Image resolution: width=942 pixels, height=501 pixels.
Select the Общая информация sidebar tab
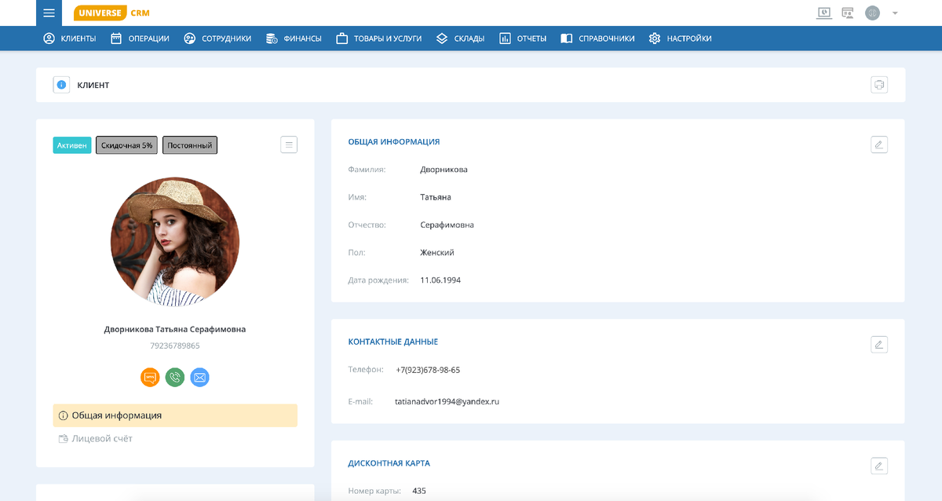point(175,415)
